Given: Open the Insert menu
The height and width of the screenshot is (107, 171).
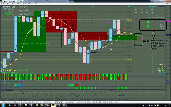Looking at the screenshot, I should (x=14, y=4).
